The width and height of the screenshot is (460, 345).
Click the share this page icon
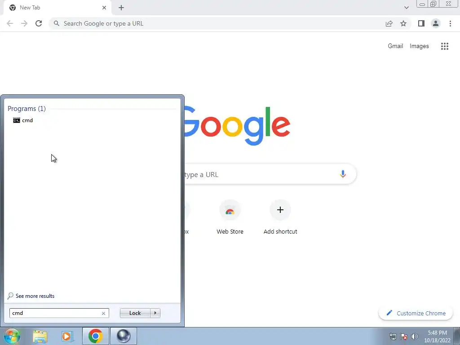[x=389, y=23]
